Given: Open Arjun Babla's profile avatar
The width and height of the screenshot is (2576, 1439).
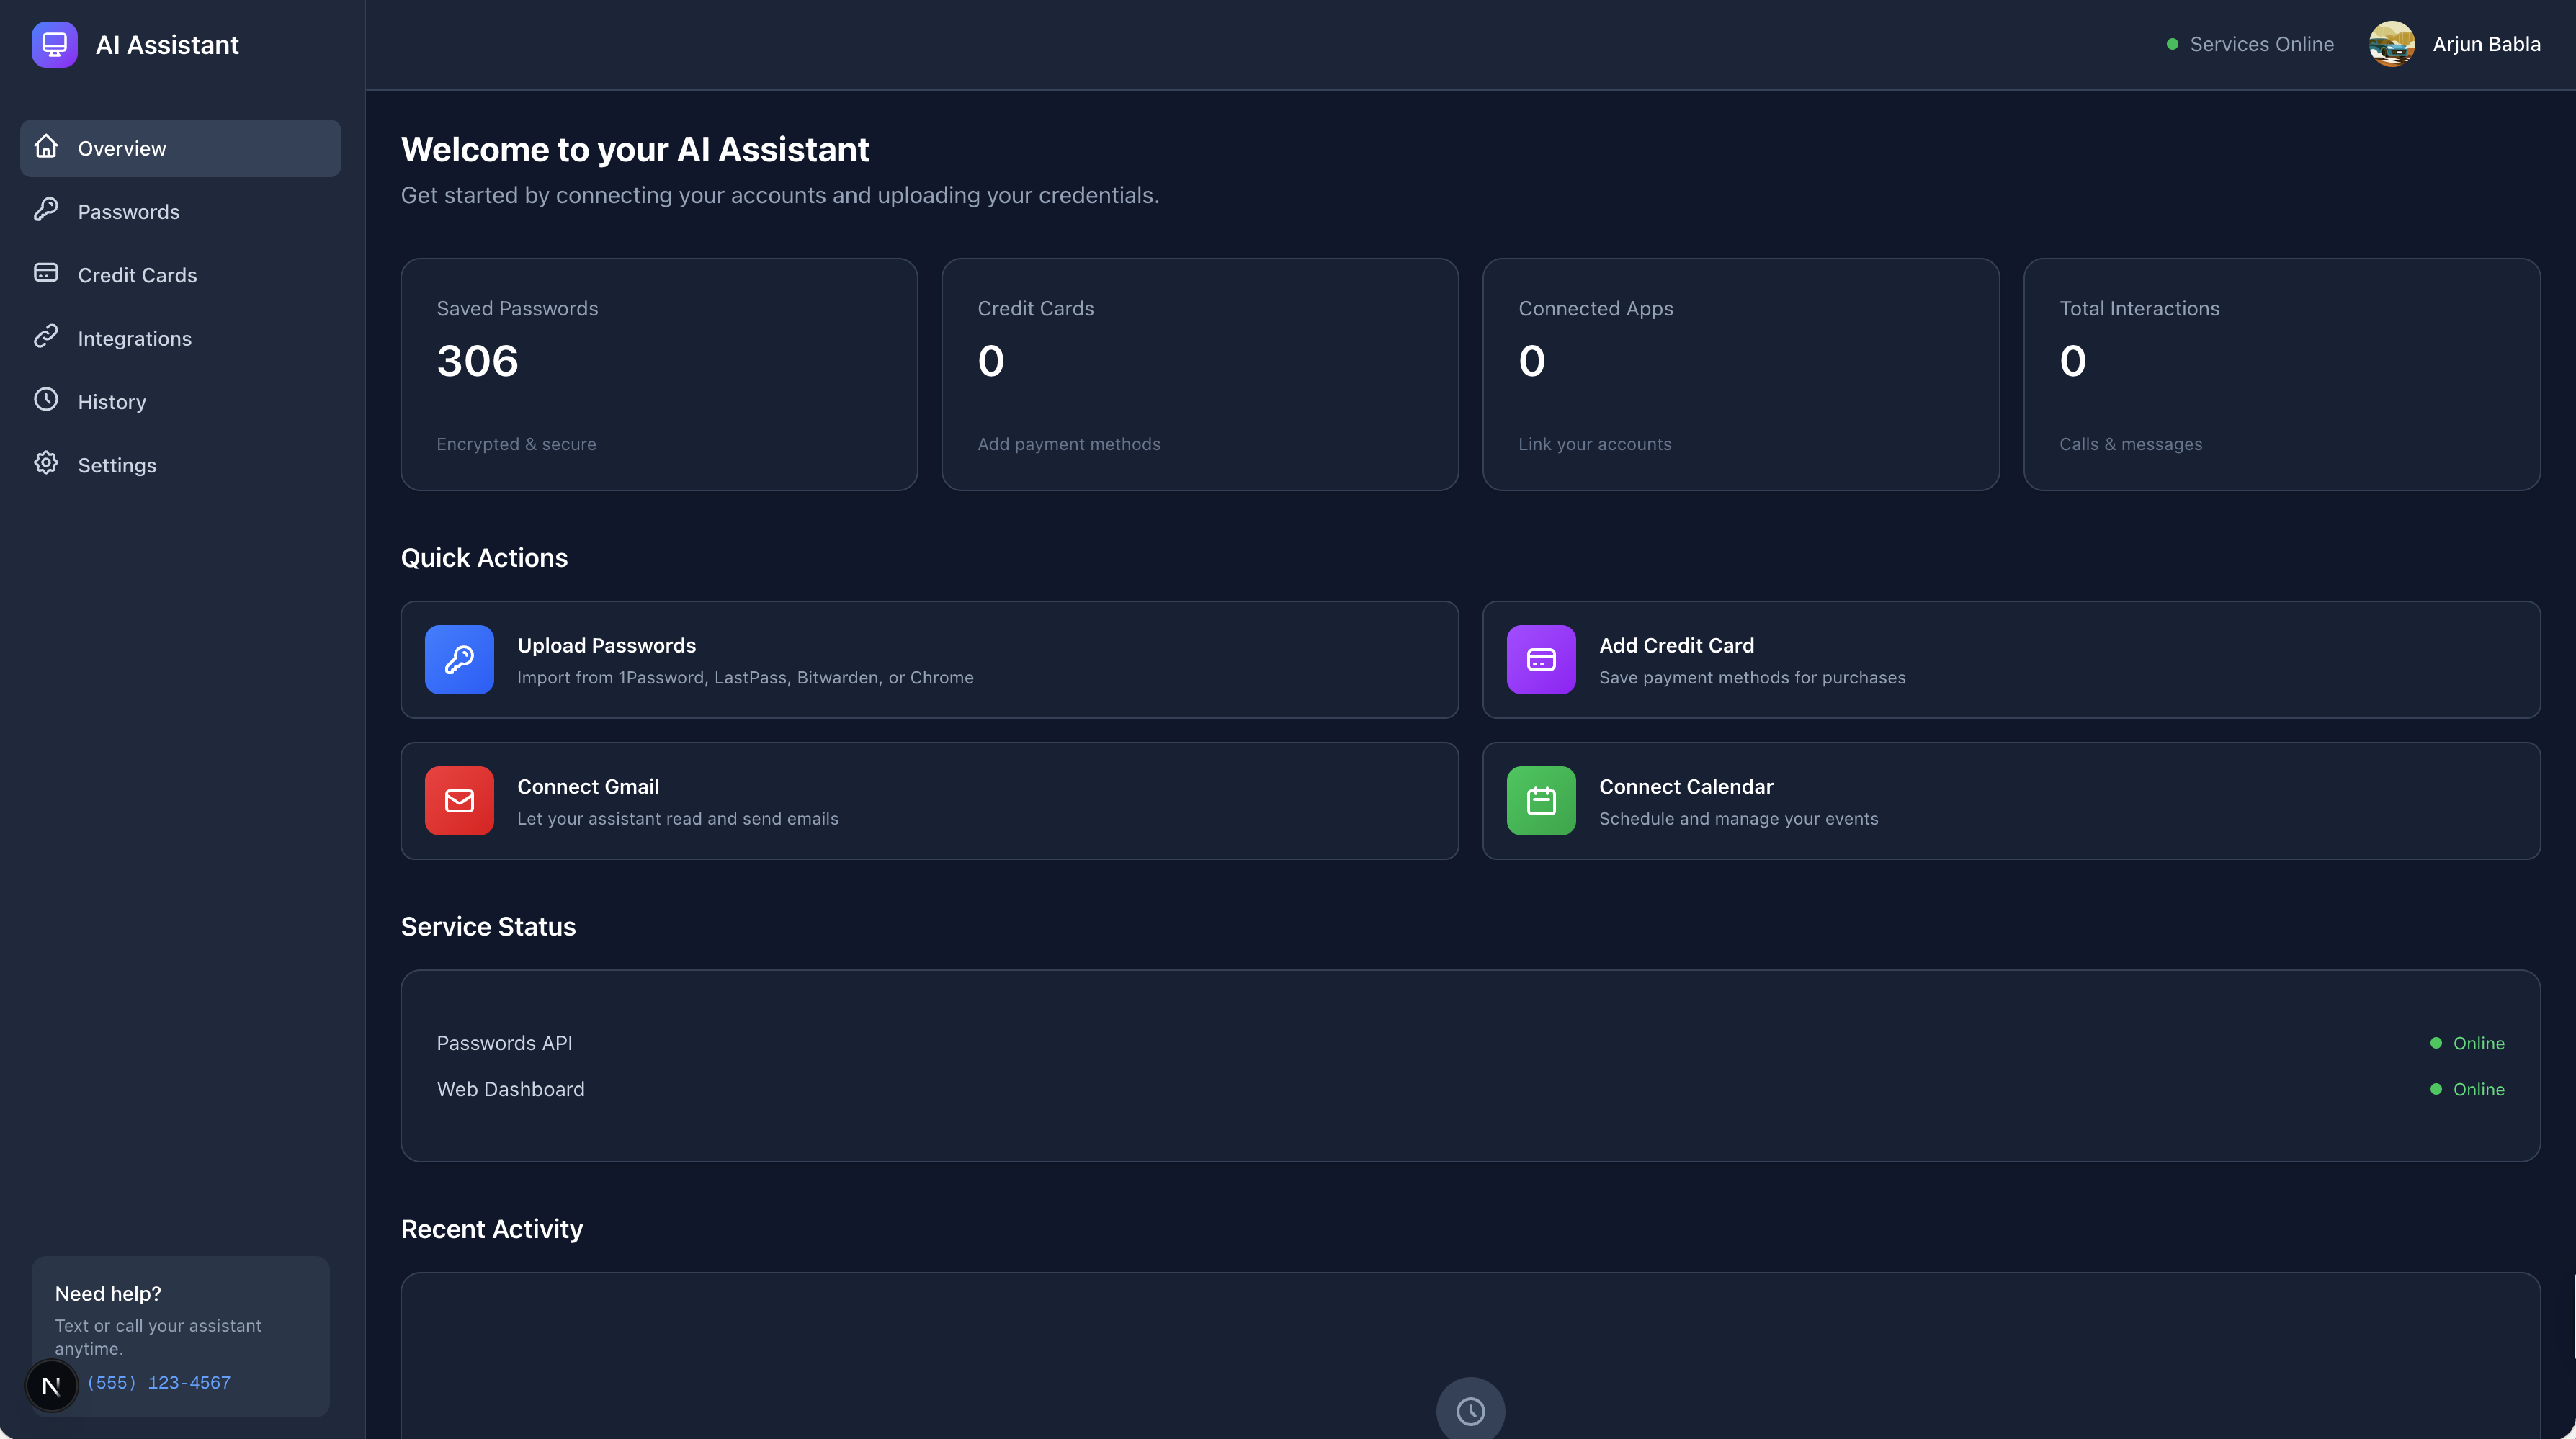Looking at the screenshot, I should (x=2391, y=44).
